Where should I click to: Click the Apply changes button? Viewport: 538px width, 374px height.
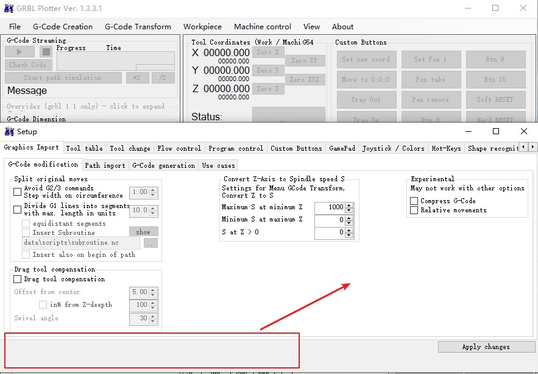[x=486, y=347]
